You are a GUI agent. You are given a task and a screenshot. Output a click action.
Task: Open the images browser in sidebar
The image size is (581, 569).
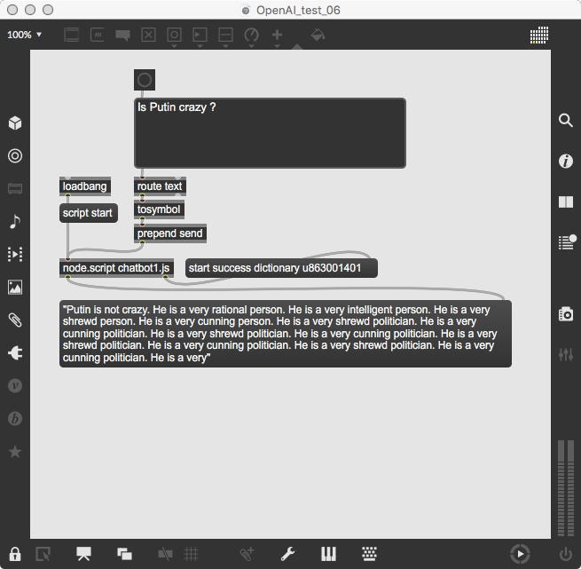[15, 288]
